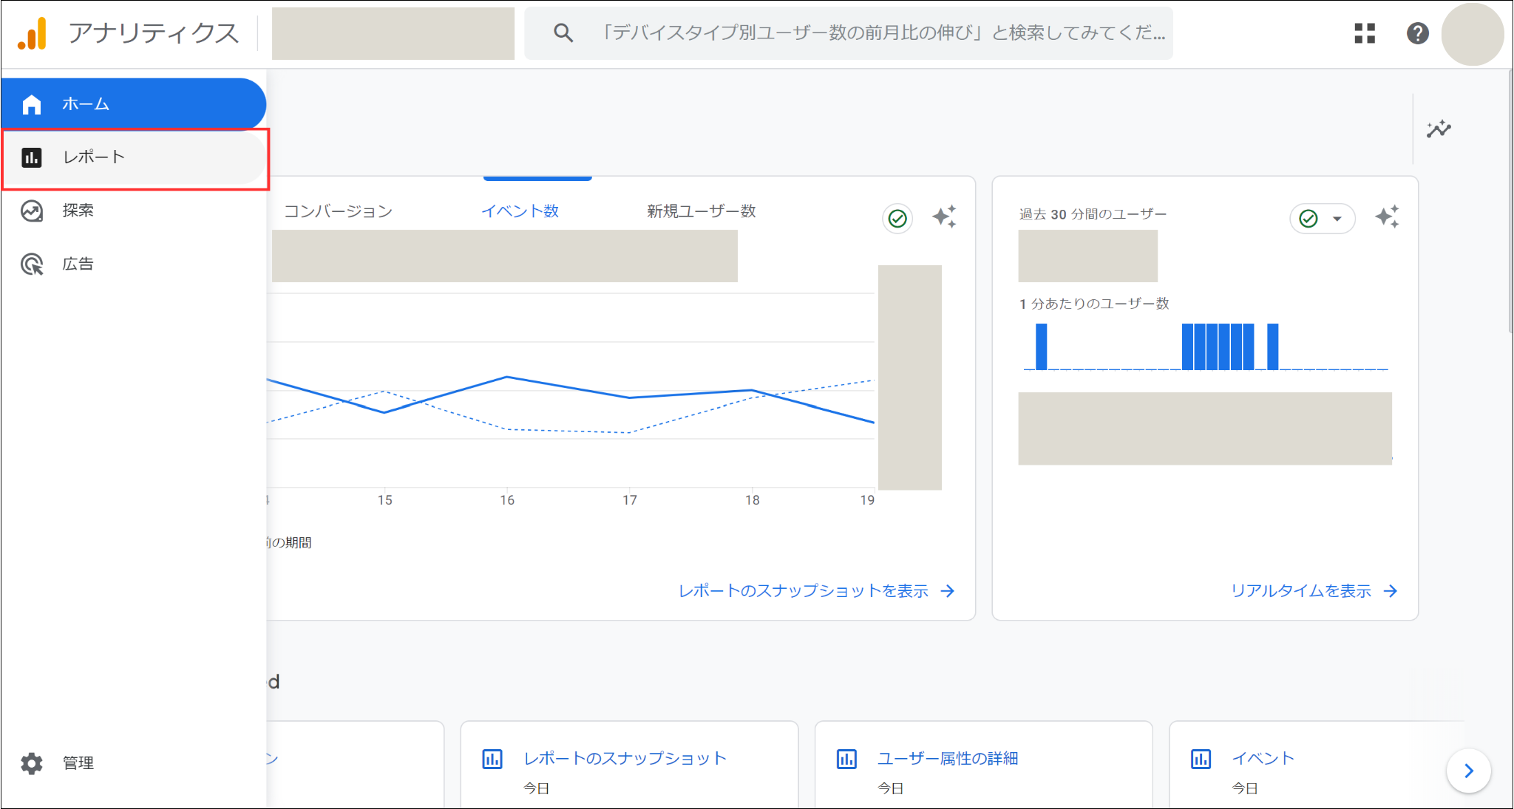Screen dimensions: 1514x809
Task: Click the sparkle insights icon on realtime card
Action: [1387, 217]
